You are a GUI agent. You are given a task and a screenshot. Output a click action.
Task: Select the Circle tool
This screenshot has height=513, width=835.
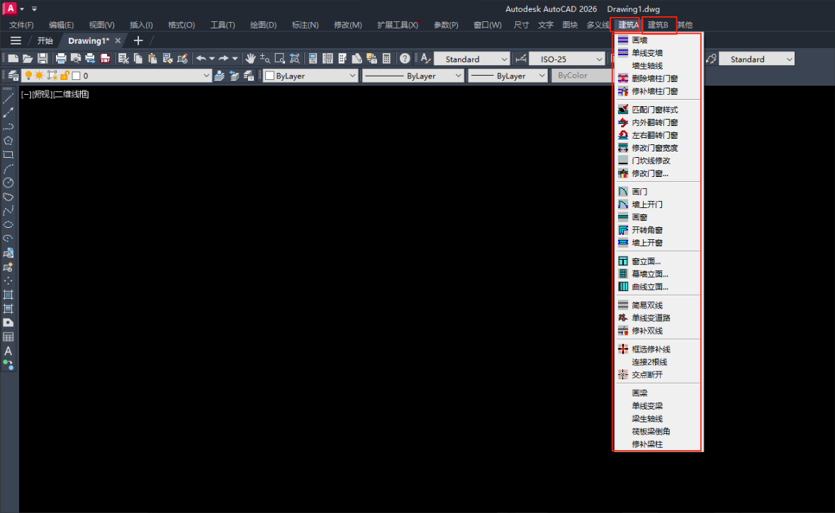9,183
